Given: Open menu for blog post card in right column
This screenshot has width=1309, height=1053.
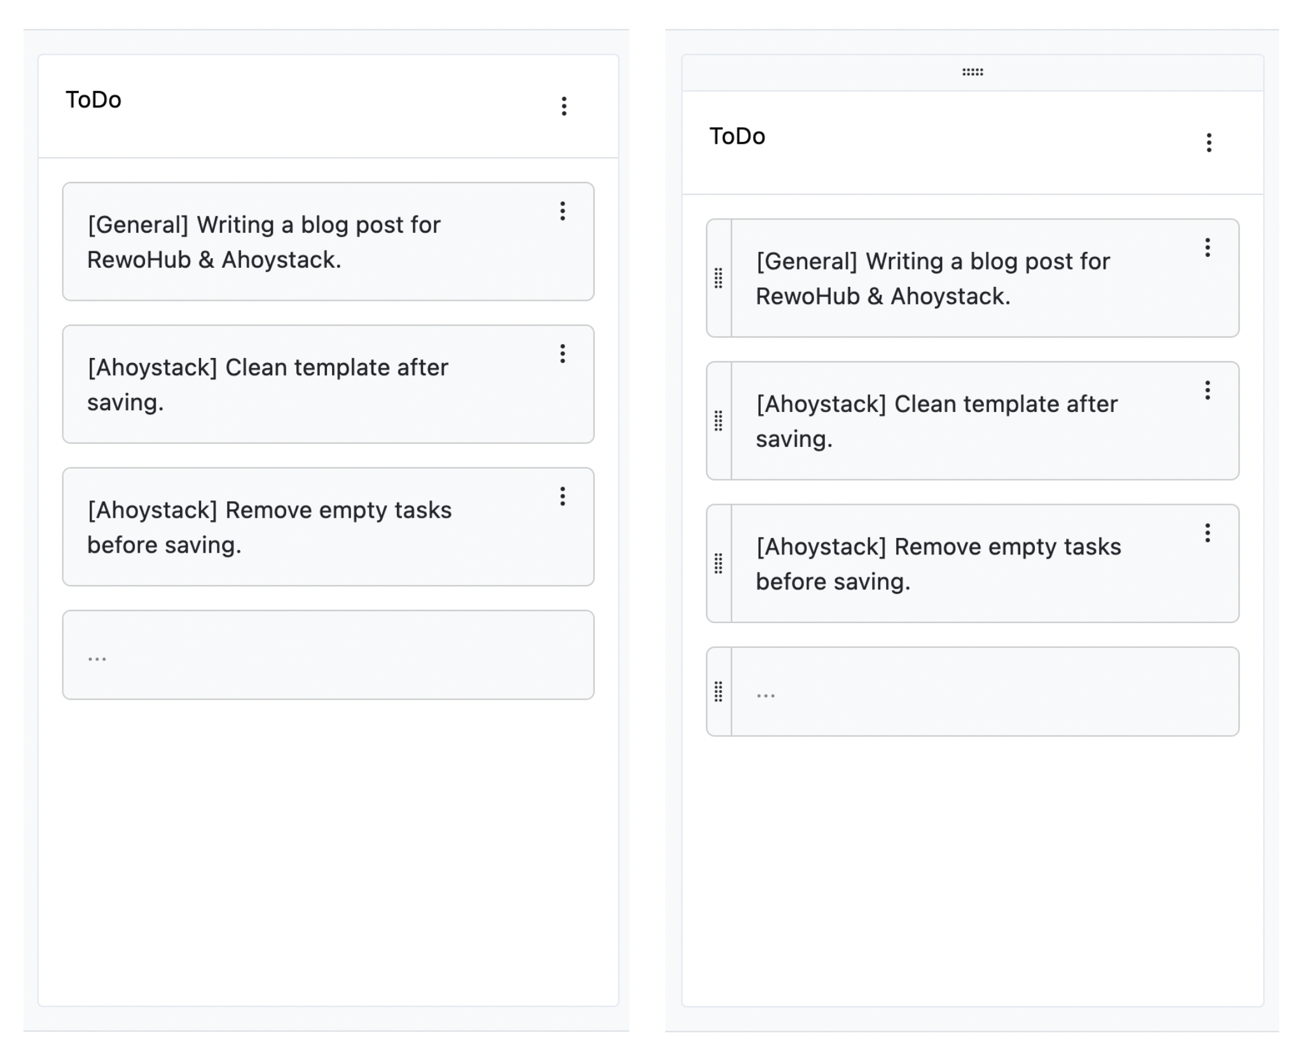Looking at the screenshot, I should coord(1207,249).
